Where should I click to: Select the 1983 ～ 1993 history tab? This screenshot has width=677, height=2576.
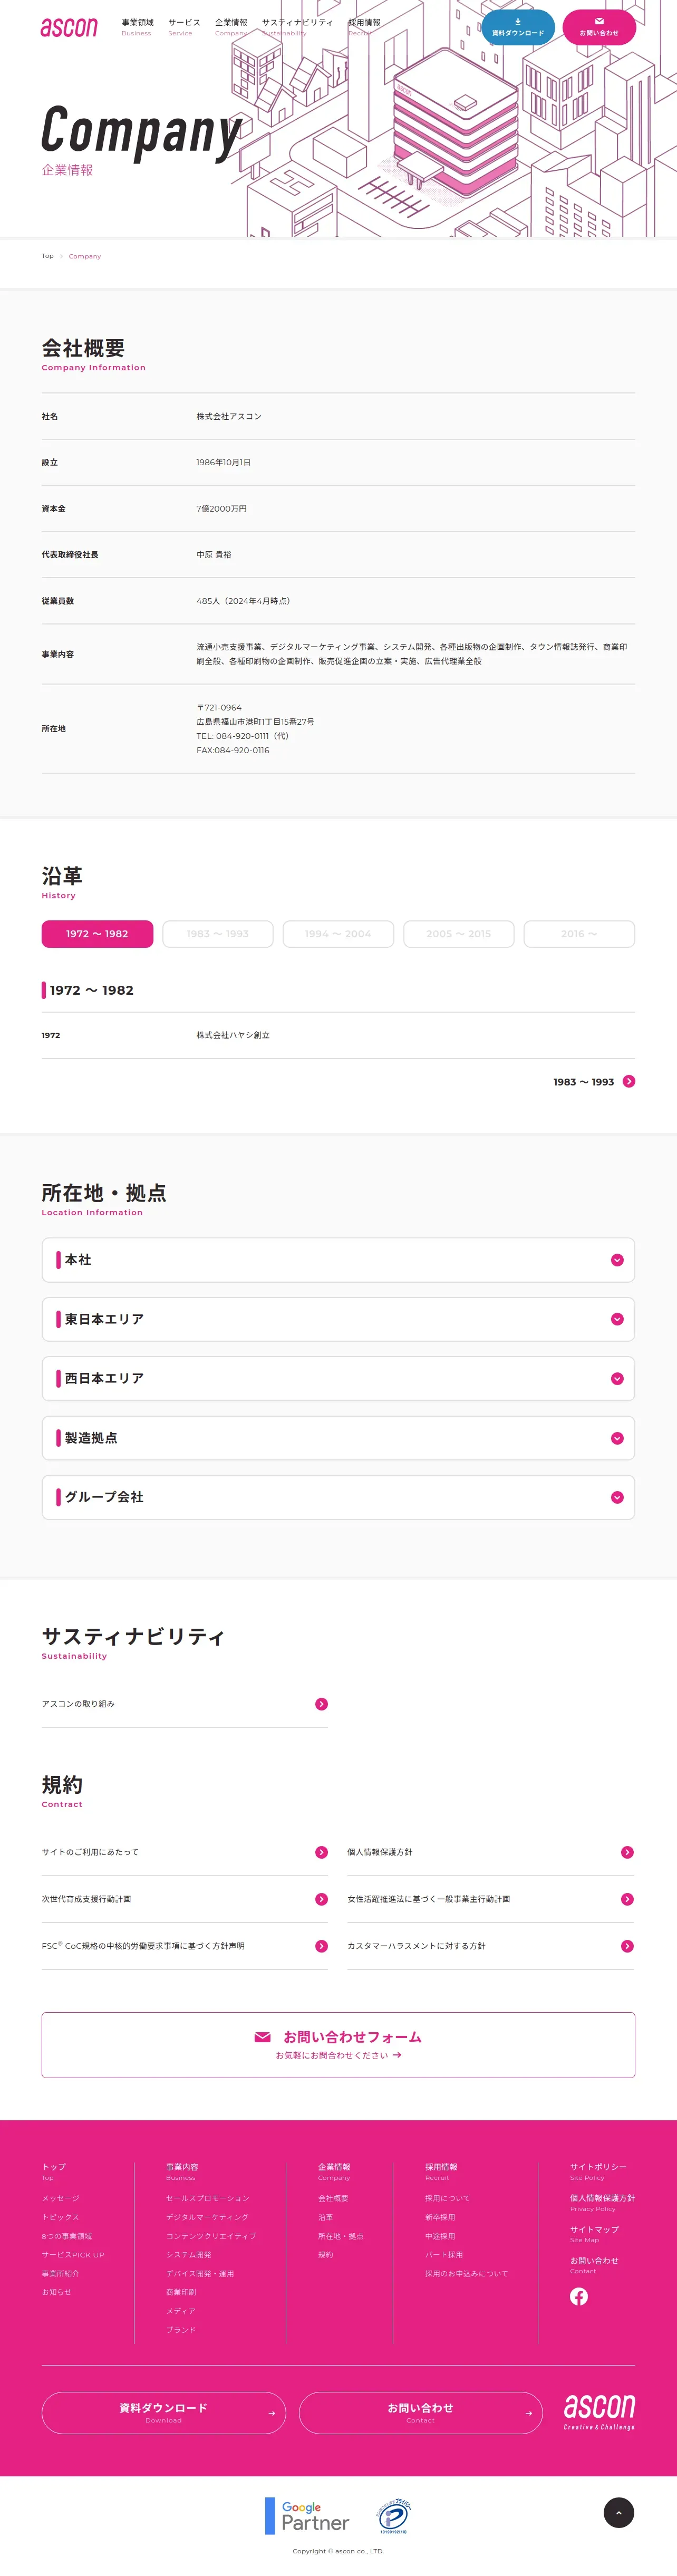(x=217, y=934)
